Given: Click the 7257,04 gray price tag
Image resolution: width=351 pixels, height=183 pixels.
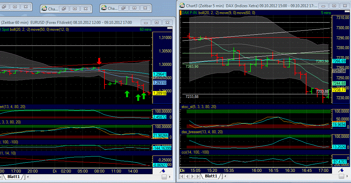Looking at the screenshot, I should click(x=339, y=71).
